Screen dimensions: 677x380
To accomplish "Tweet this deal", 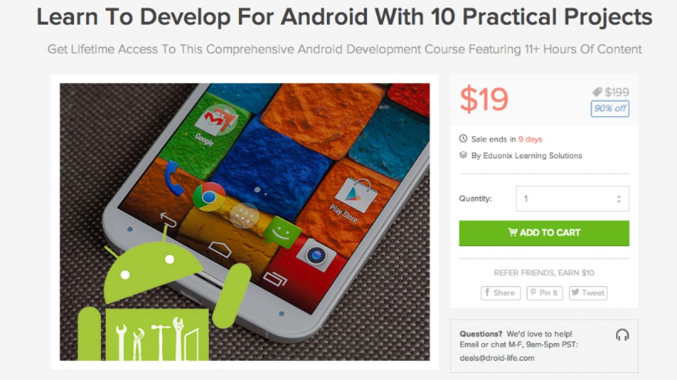I will [588, 293].
